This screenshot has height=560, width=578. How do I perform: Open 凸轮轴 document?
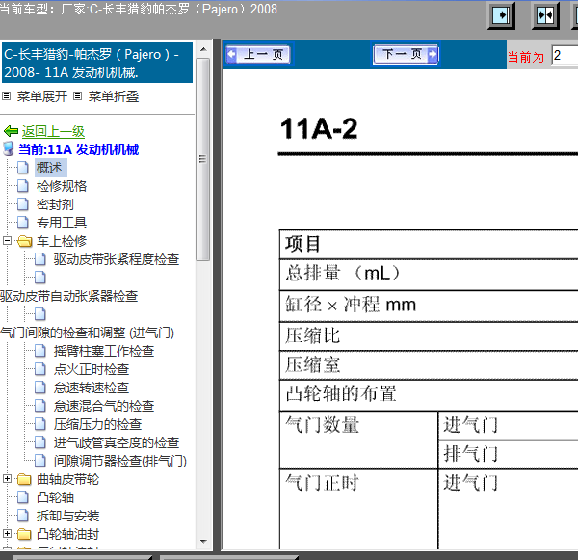click(x=55, y=497)
